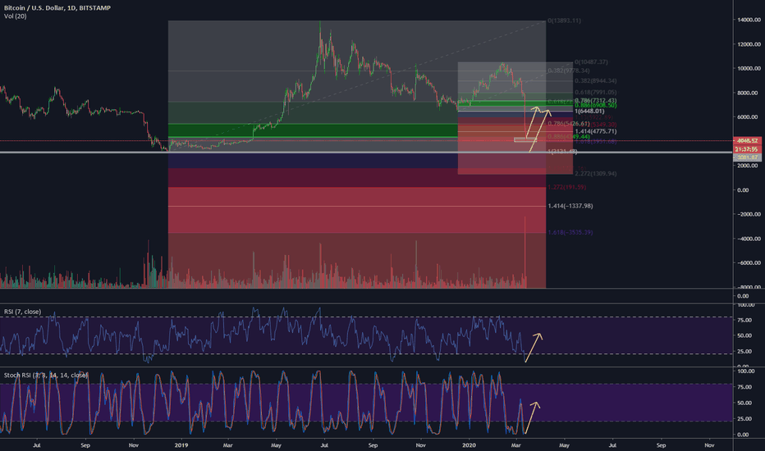
Task: Click 25.00 on the Stoch RSI scale
Action: 744,419
